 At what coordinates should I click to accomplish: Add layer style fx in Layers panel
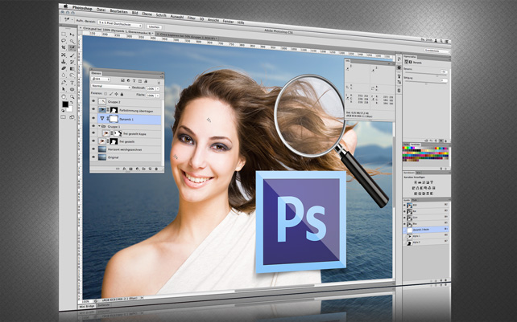coord(124,169)
